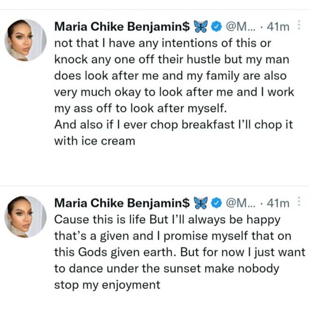Open the tweet starting "not that I have any intentions"
309x319 pixels.
tap(173, 75)
